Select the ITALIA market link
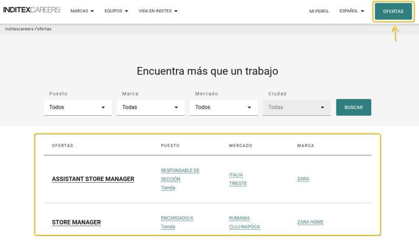 pos(236,175)
